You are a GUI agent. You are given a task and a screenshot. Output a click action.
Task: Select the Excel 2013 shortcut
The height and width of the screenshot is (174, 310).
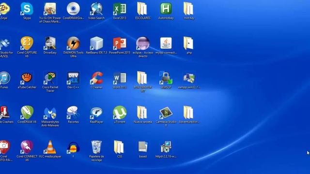120,9
